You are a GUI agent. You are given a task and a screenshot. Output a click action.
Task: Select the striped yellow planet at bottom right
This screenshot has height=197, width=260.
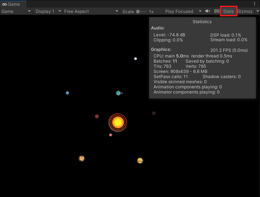(140, 160)
